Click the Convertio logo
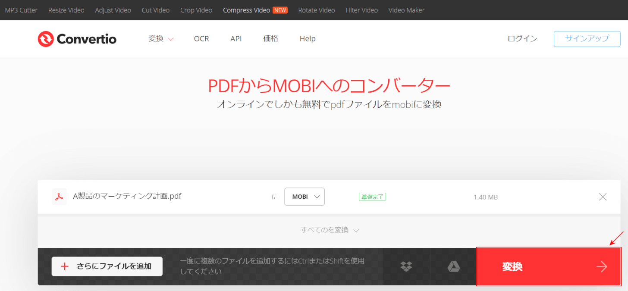 point(77,39)
